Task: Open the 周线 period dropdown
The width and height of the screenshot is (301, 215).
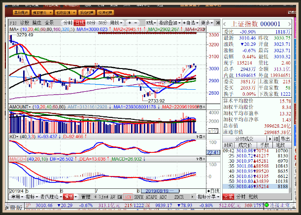Action: 116,23
